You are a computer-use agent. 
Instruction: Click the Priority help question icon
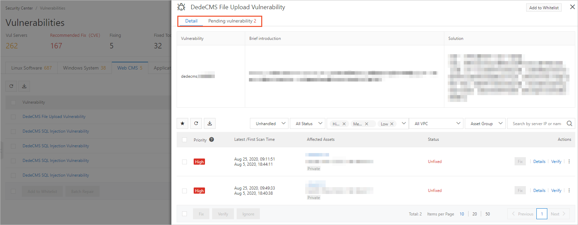(x=211, y=139)
